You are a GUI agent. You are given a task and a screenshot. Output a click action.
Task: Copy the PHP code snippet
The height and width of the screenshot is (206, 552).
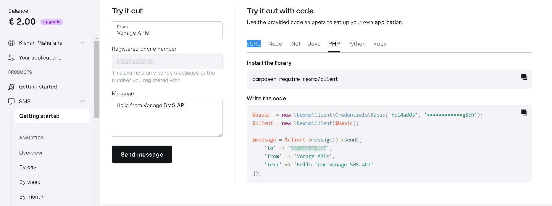coord(524,112)
